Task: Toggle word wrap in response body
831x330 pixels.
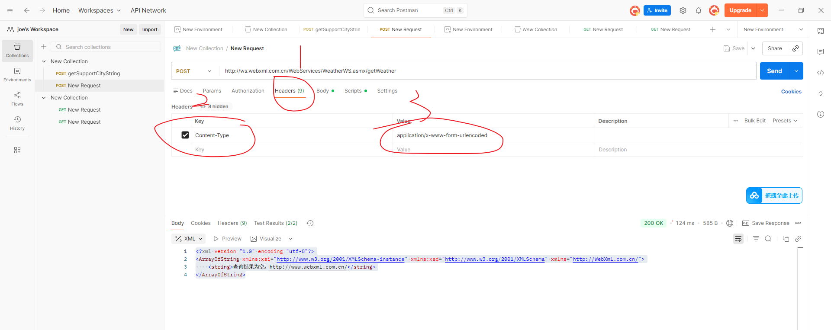Action: click(738, 239)
